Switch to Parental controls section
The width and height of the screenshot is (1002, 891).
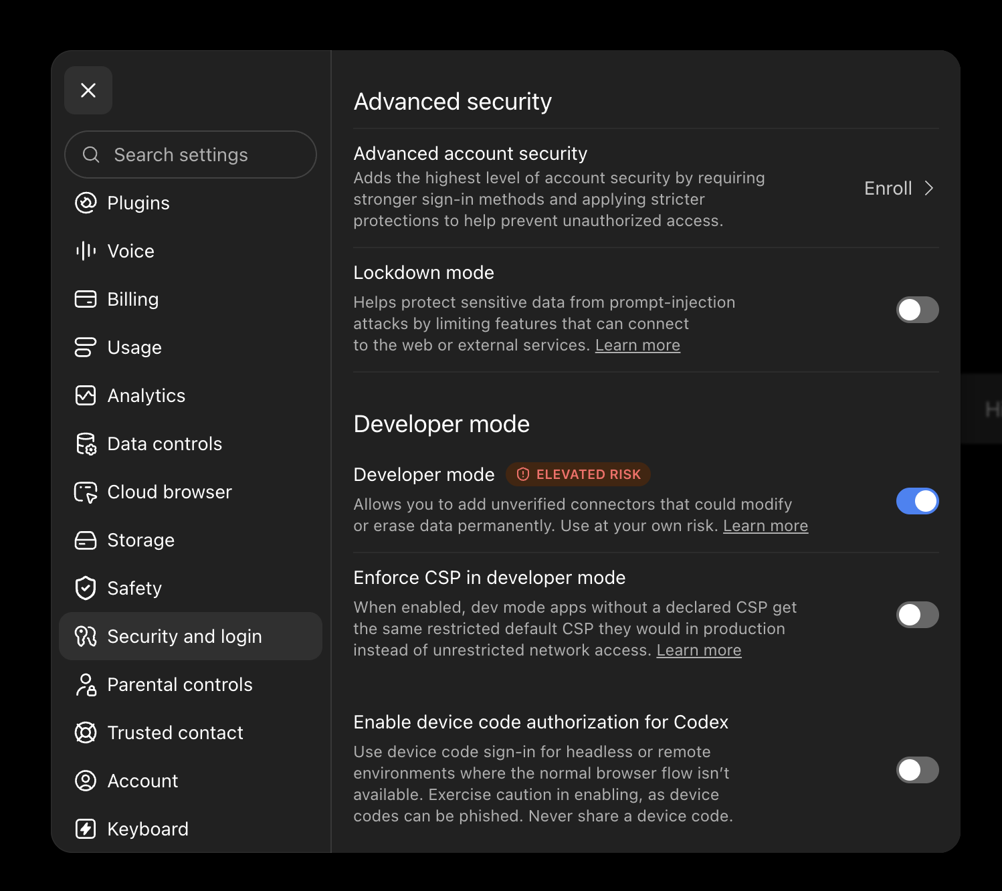[191, 684]
